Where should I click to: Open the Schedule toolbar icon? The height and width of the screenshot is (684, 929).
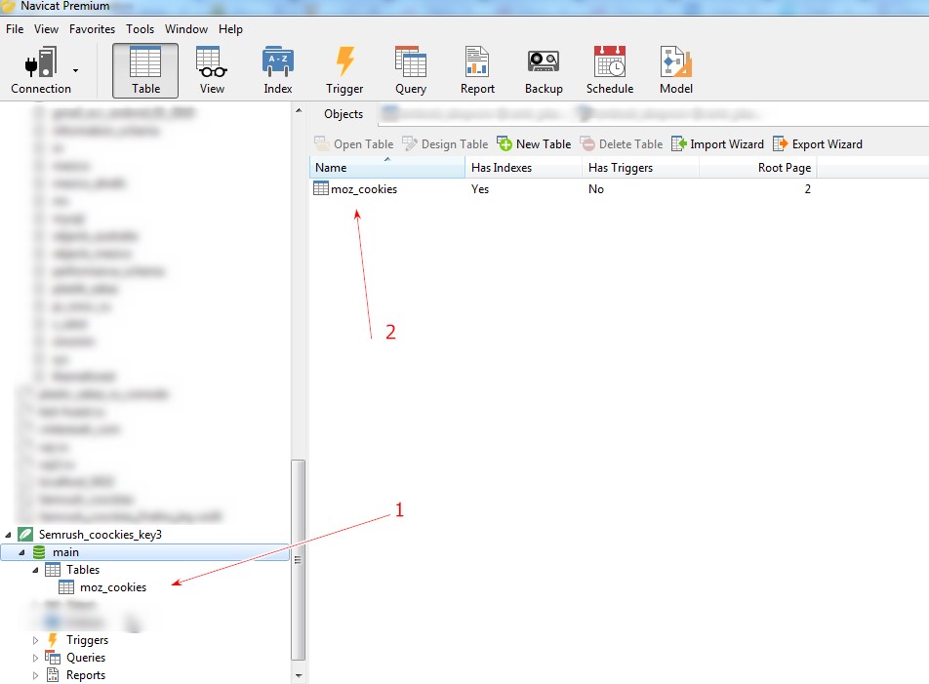pyautogui.click(x=610, y=70)
